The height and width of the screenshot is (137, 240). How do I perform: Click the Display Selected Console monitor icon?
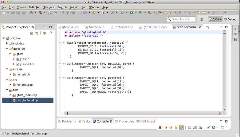[x=214, y=127]
